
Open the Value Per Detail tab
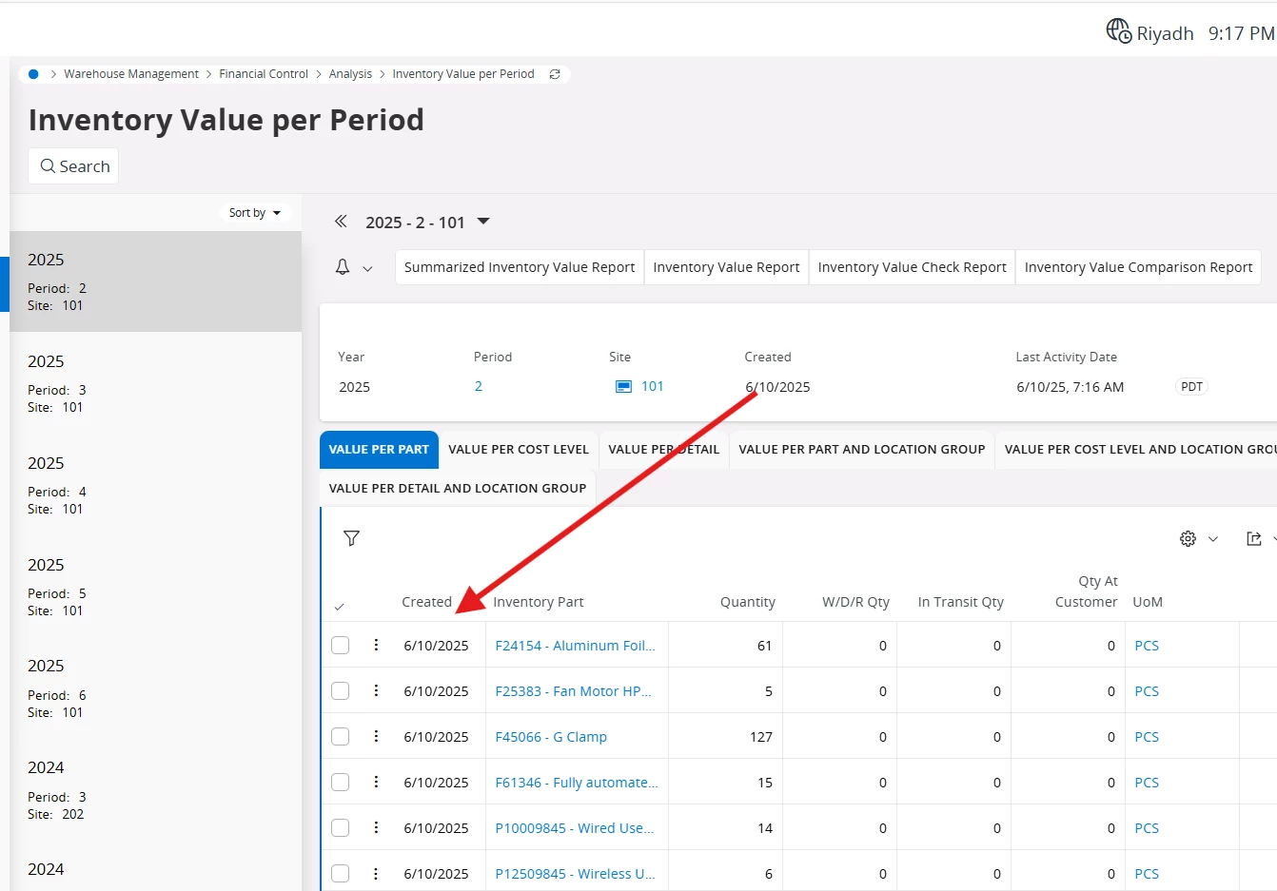664,450
